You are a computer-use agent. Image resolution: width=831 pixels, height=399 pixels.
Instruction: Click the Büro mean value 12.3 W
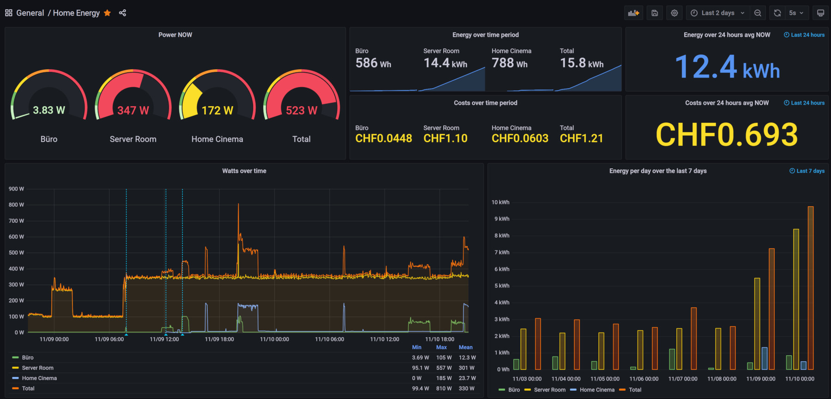[x=467, y=357]
